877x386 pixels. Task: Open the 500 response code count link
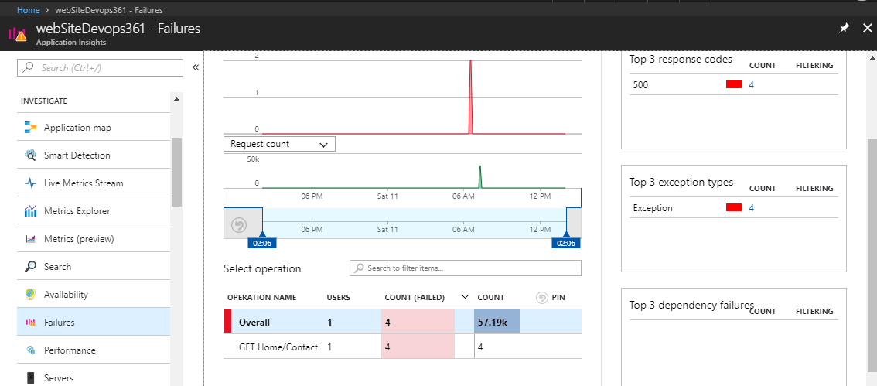[x=752, y=84]
